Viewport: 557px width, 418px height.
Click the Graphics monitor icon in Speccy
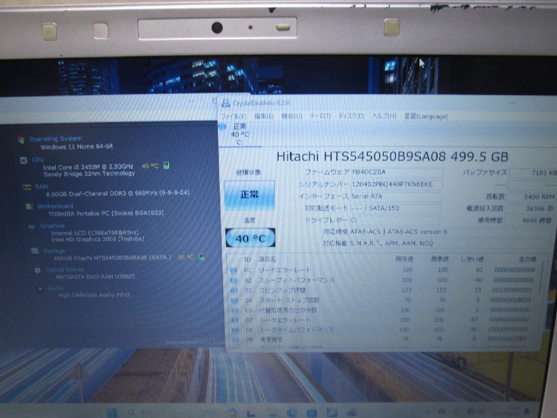(32, 227)
